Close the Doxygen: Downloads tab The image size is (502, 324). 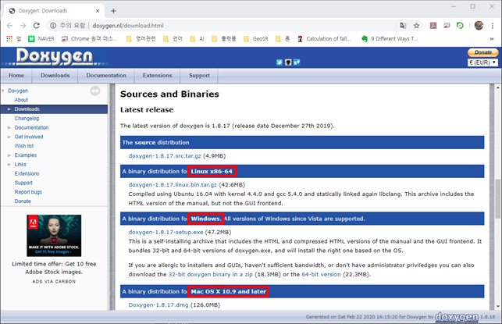tap(98, 11)
